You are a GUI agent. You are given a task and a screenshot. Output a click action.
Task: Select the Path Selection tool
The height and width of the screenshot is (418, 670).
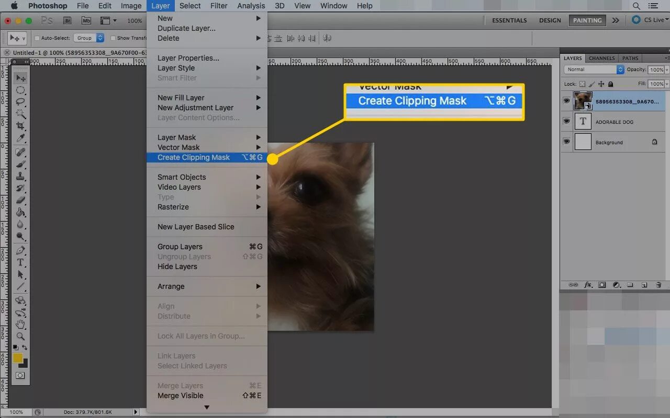pyautogui.click(x=20, y=274)
